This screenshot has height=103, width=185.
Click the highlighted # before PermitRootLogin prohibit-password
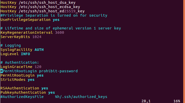pyautogui.click(x=2, y=71)
